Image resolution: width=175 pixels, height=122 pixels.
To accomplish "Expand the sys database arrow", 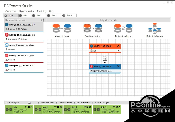I will pos(118,51).
